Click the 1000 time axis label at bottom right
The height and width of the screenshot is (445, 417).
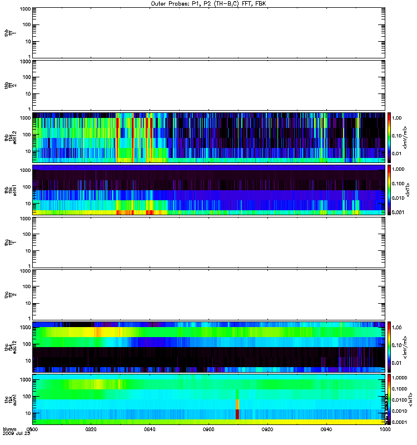pyautogui.click(x=385, y=429)
